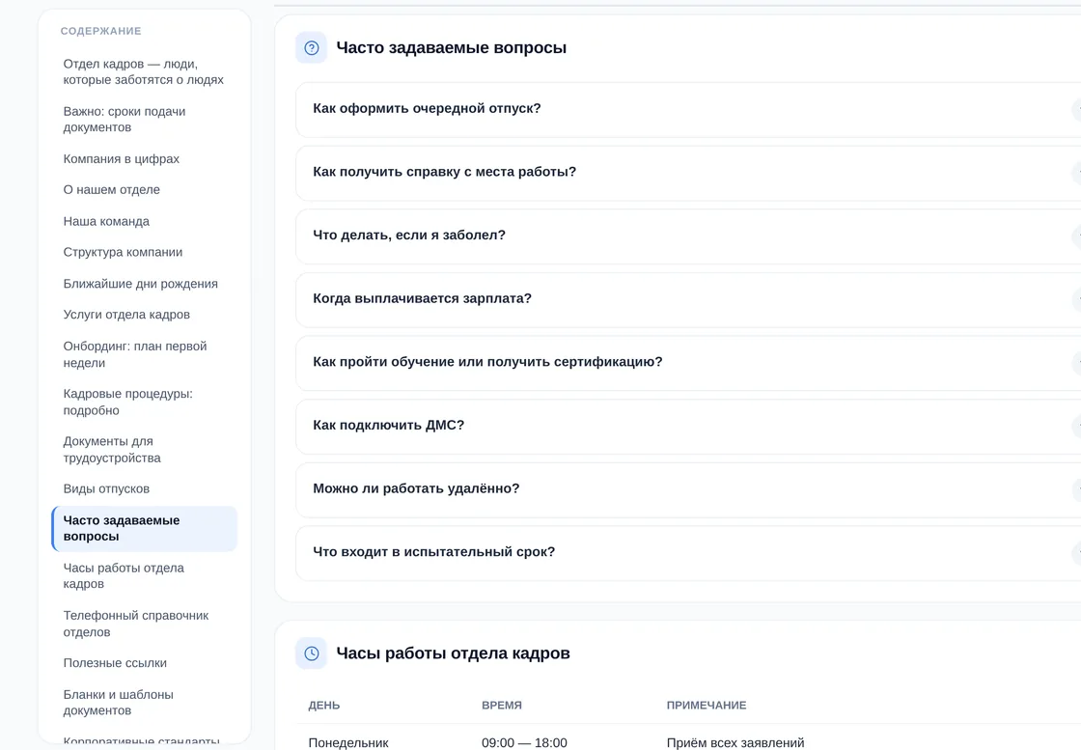Image resolution: width=1081 pixels, height=750 pixels.
Task: Click the clock icon beside working hours heading
Action: pyautogui.click(x=311, y=653)
